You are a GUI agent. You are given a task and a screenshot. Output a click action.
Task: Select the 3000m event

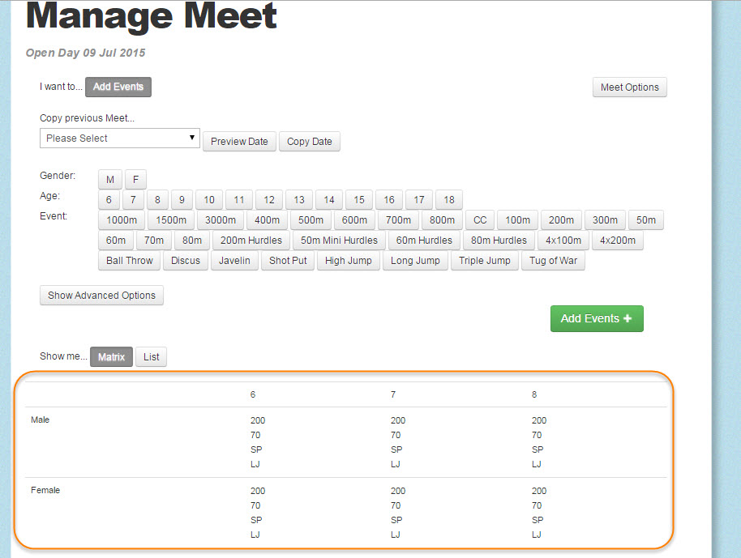tap(221, 220)
